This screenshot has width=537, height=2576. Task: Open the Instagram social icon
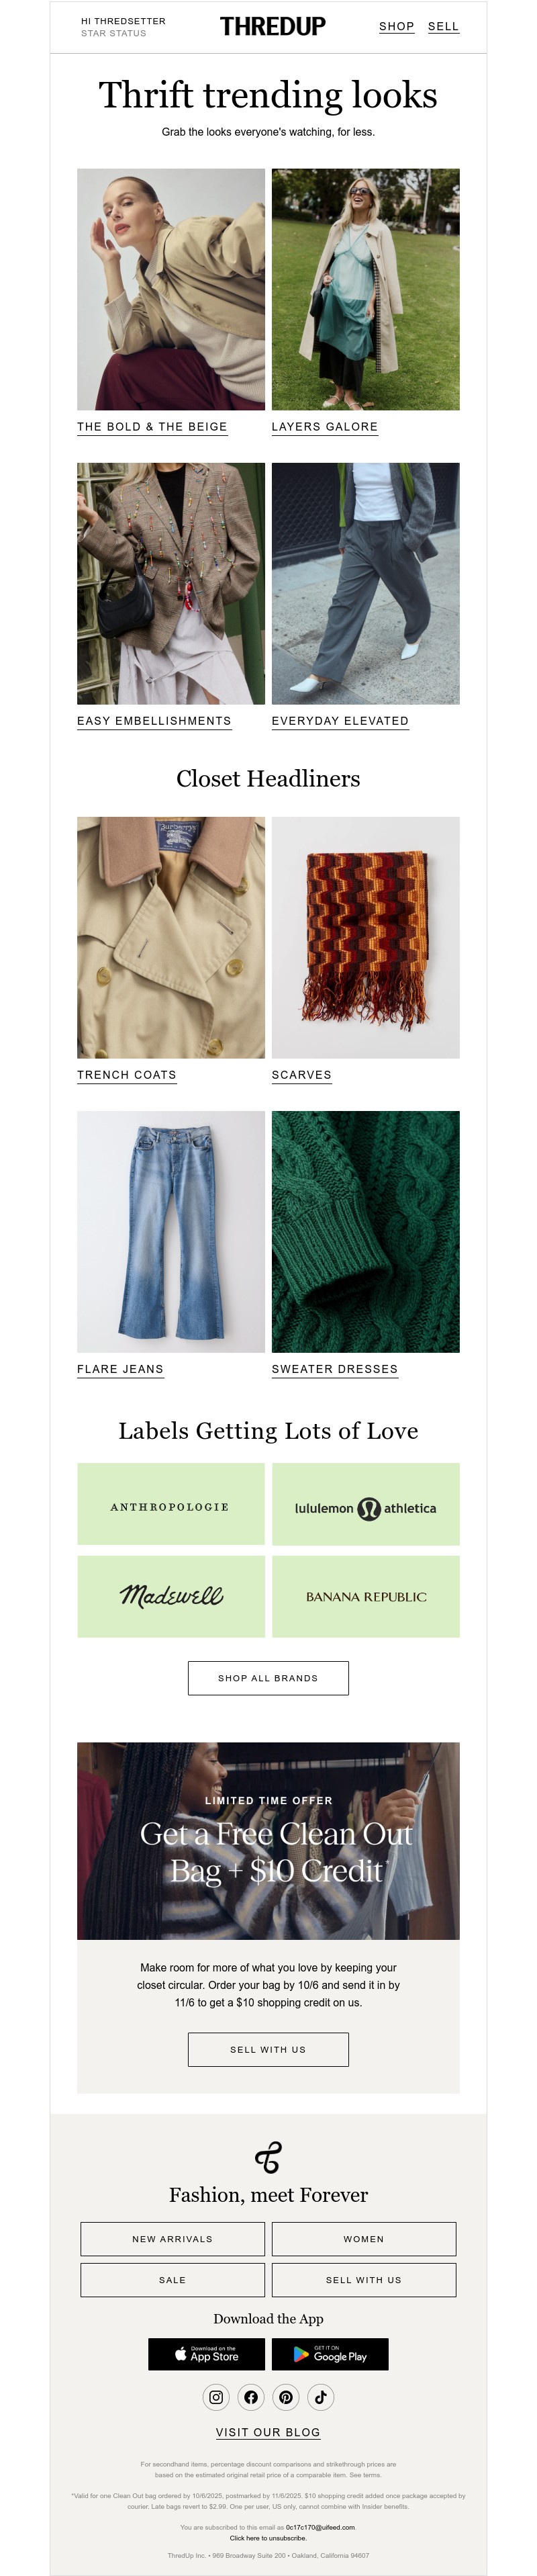216,2396
